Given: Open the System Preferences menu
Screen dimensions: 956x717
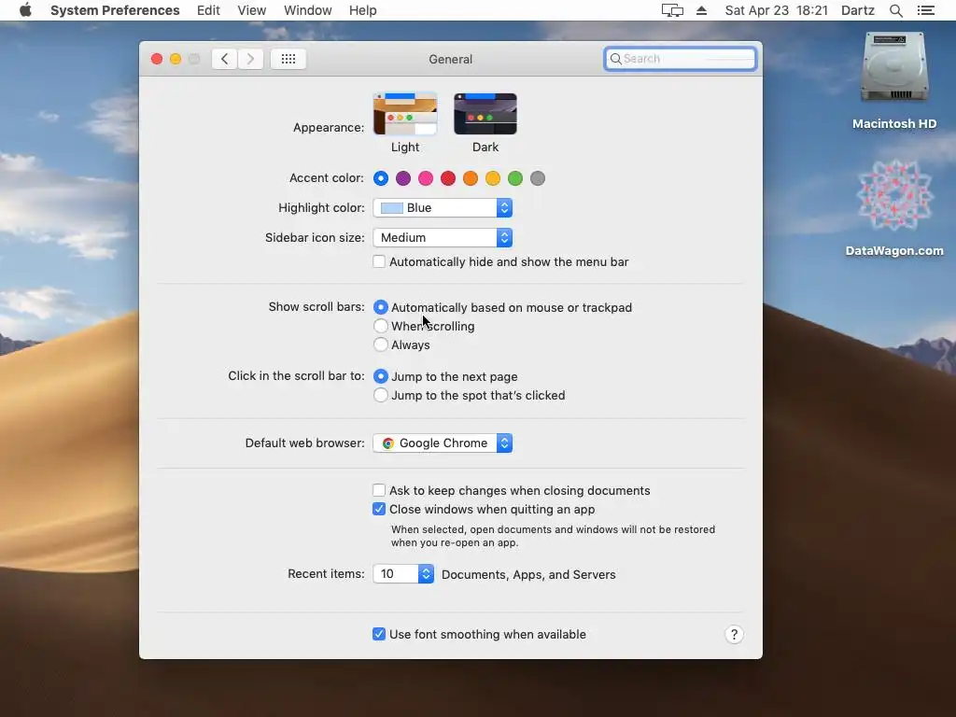Looking at the screenshot, I should point(115,10).
